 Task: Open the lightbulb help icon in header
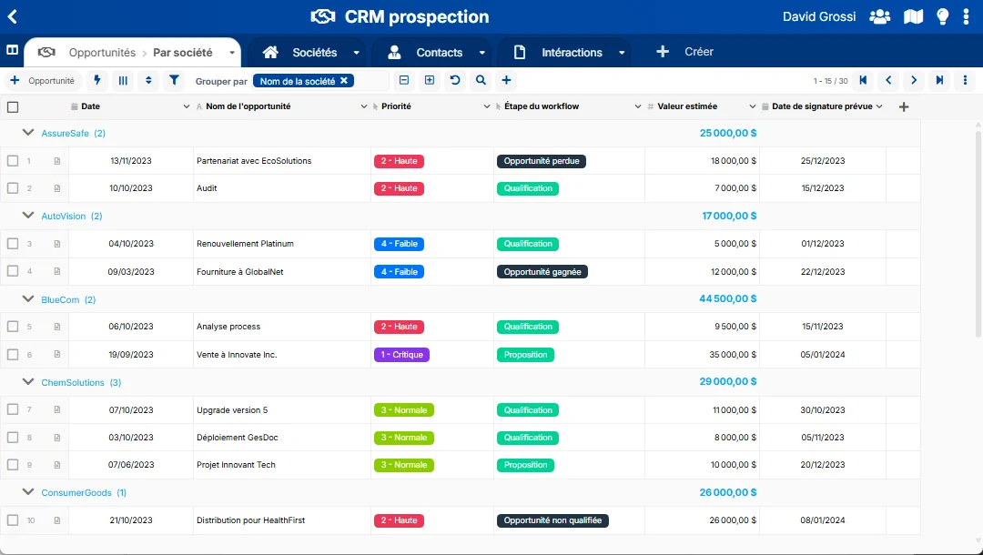[942, 17]
